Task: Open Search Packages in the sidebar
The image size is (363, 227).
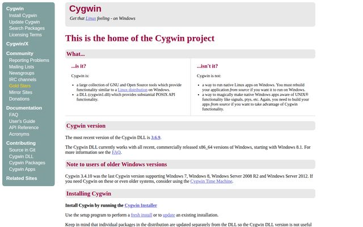Action: pos(27,28)
